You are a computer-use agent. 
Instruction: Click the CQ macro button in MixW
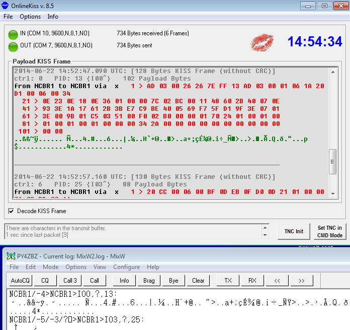pyautogui.click(x=45, y=280)
